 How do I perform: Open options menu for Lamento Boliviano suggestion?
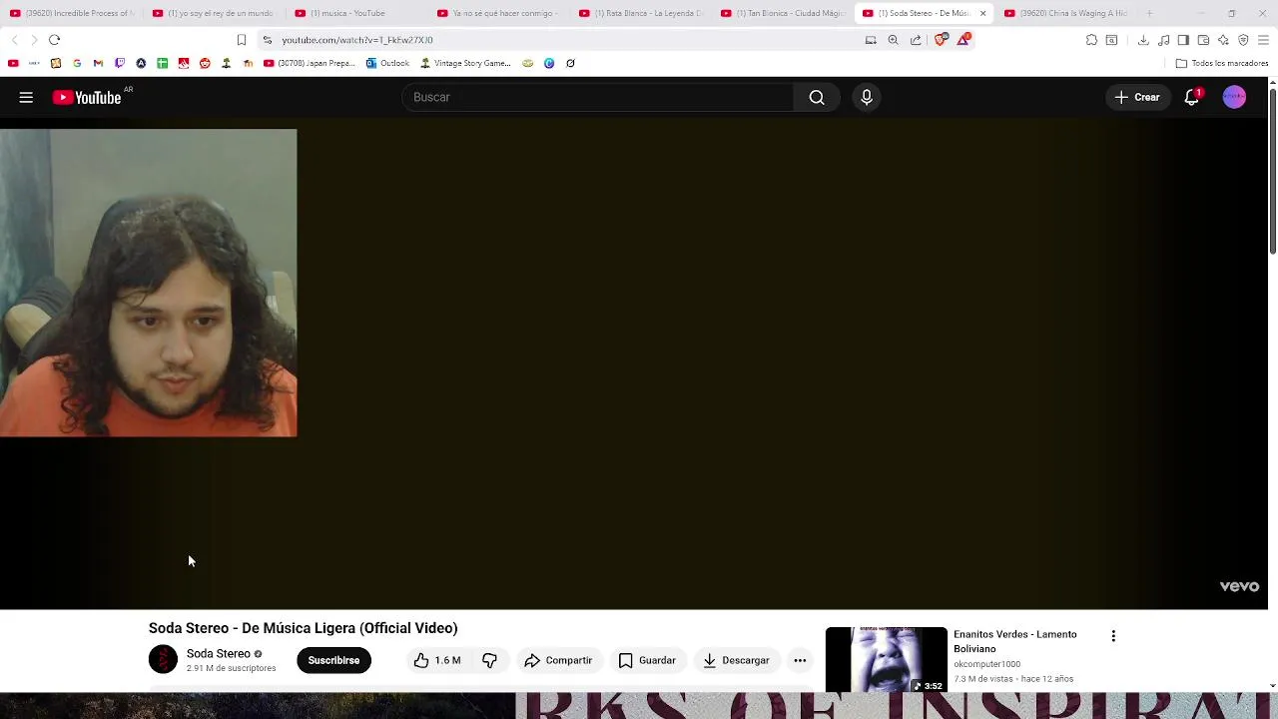coord(1113,635)
